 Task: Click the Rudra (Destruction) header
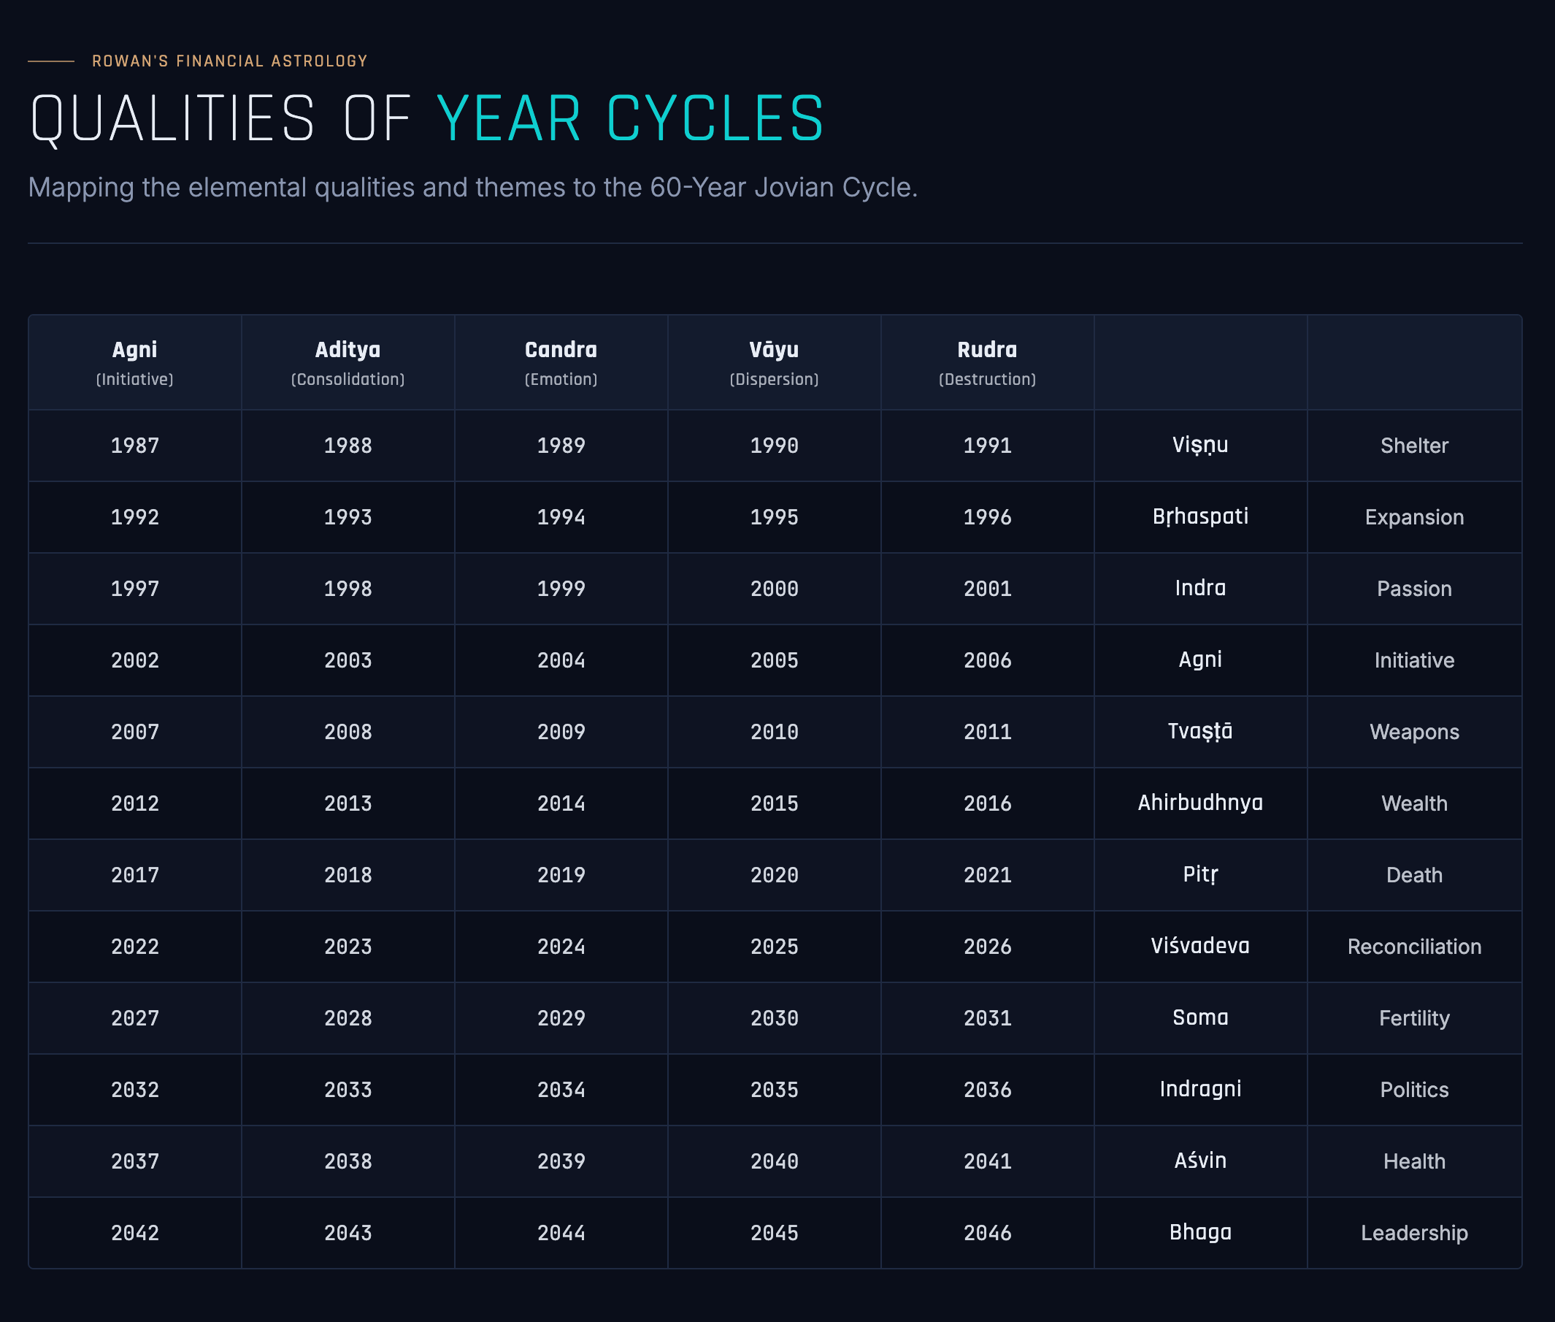pos(987,363)
